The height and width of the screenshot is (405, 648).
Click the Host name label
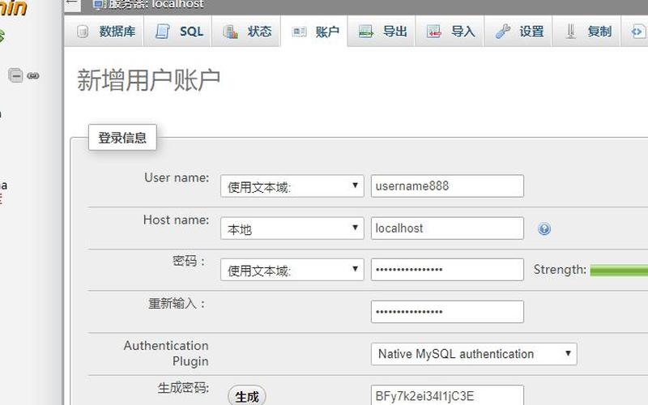[176, 220]
